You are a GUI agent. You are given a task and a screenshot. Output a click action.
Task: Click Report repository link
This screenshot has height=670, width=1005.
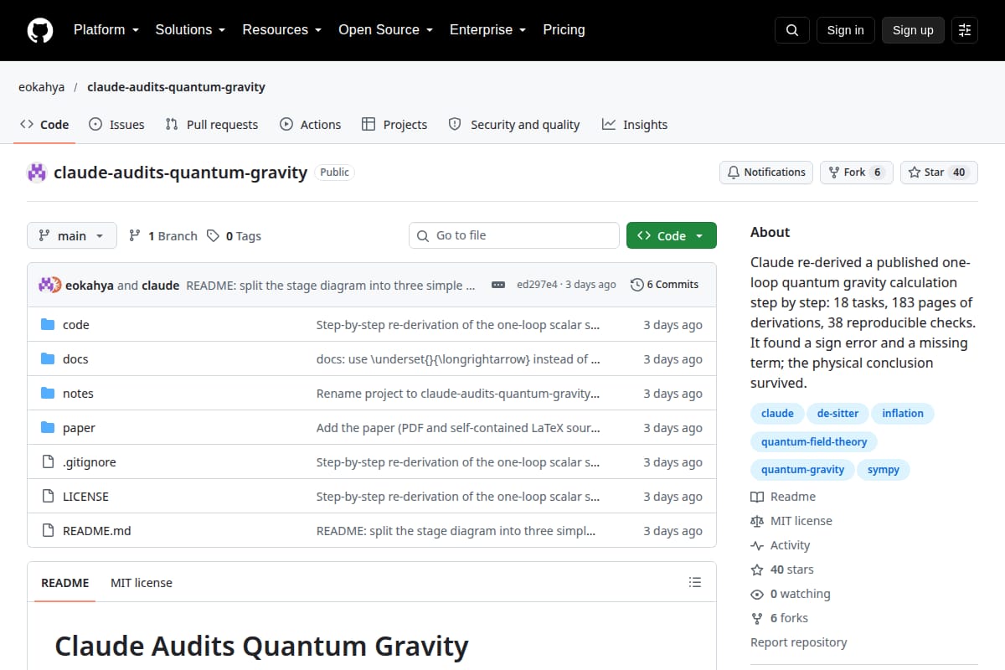coord(798,642)
